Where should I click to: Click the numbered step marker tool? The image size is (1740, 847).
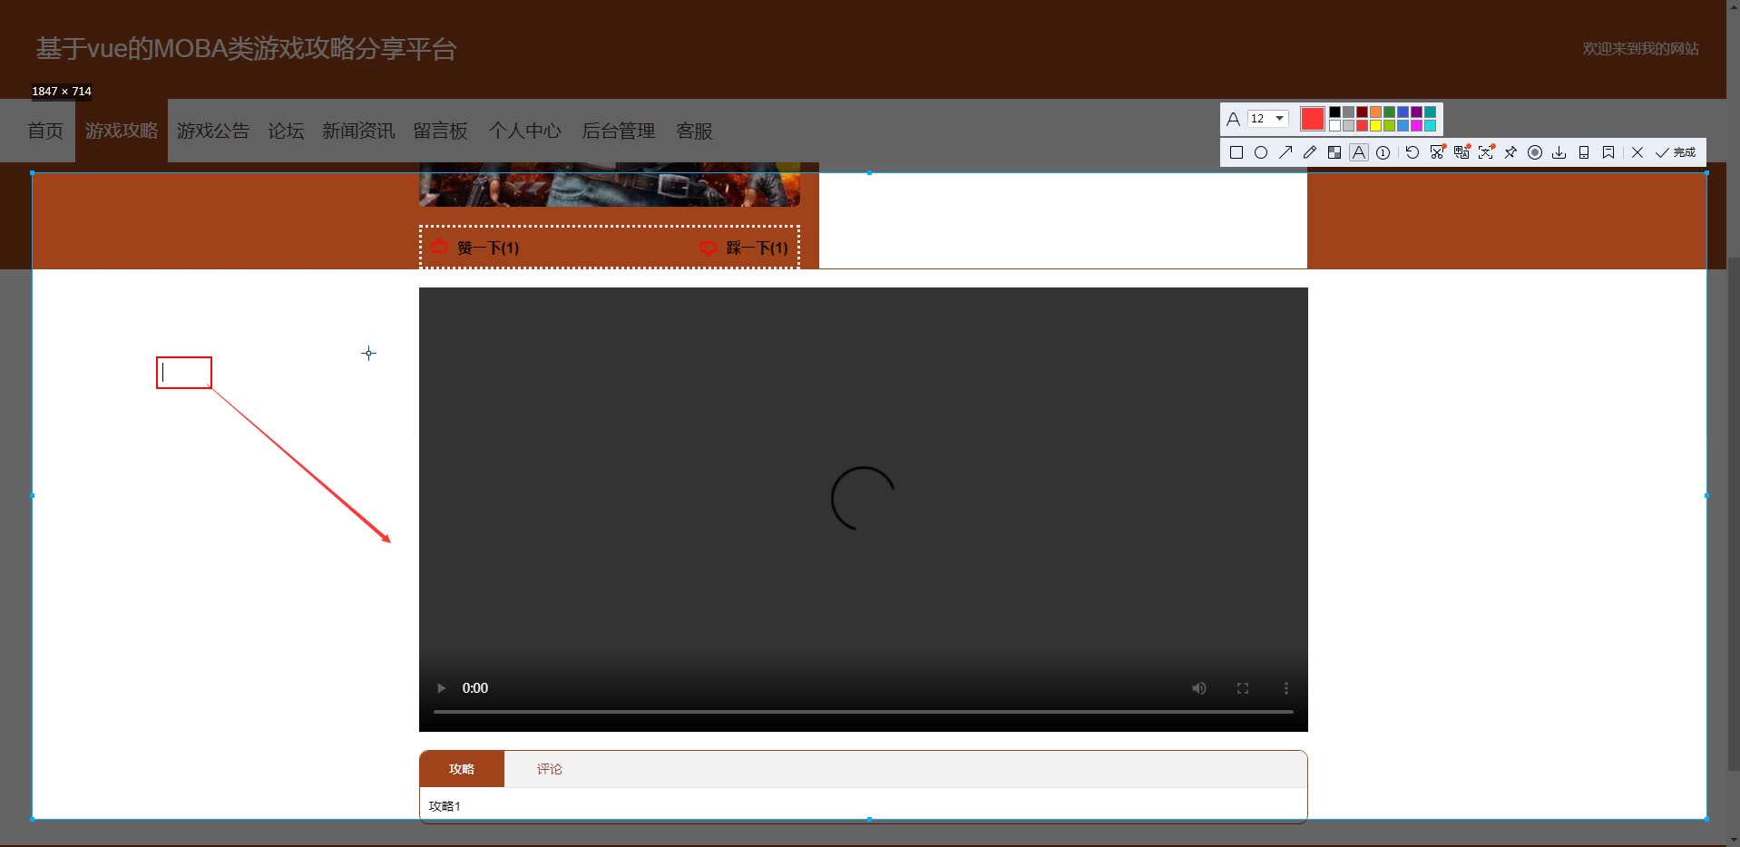click(x=1383, y=152)
